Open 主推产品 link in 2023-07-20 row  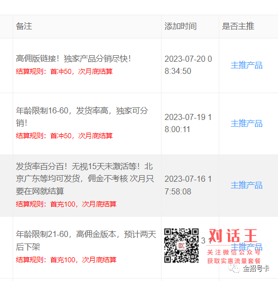pos(247,65)
